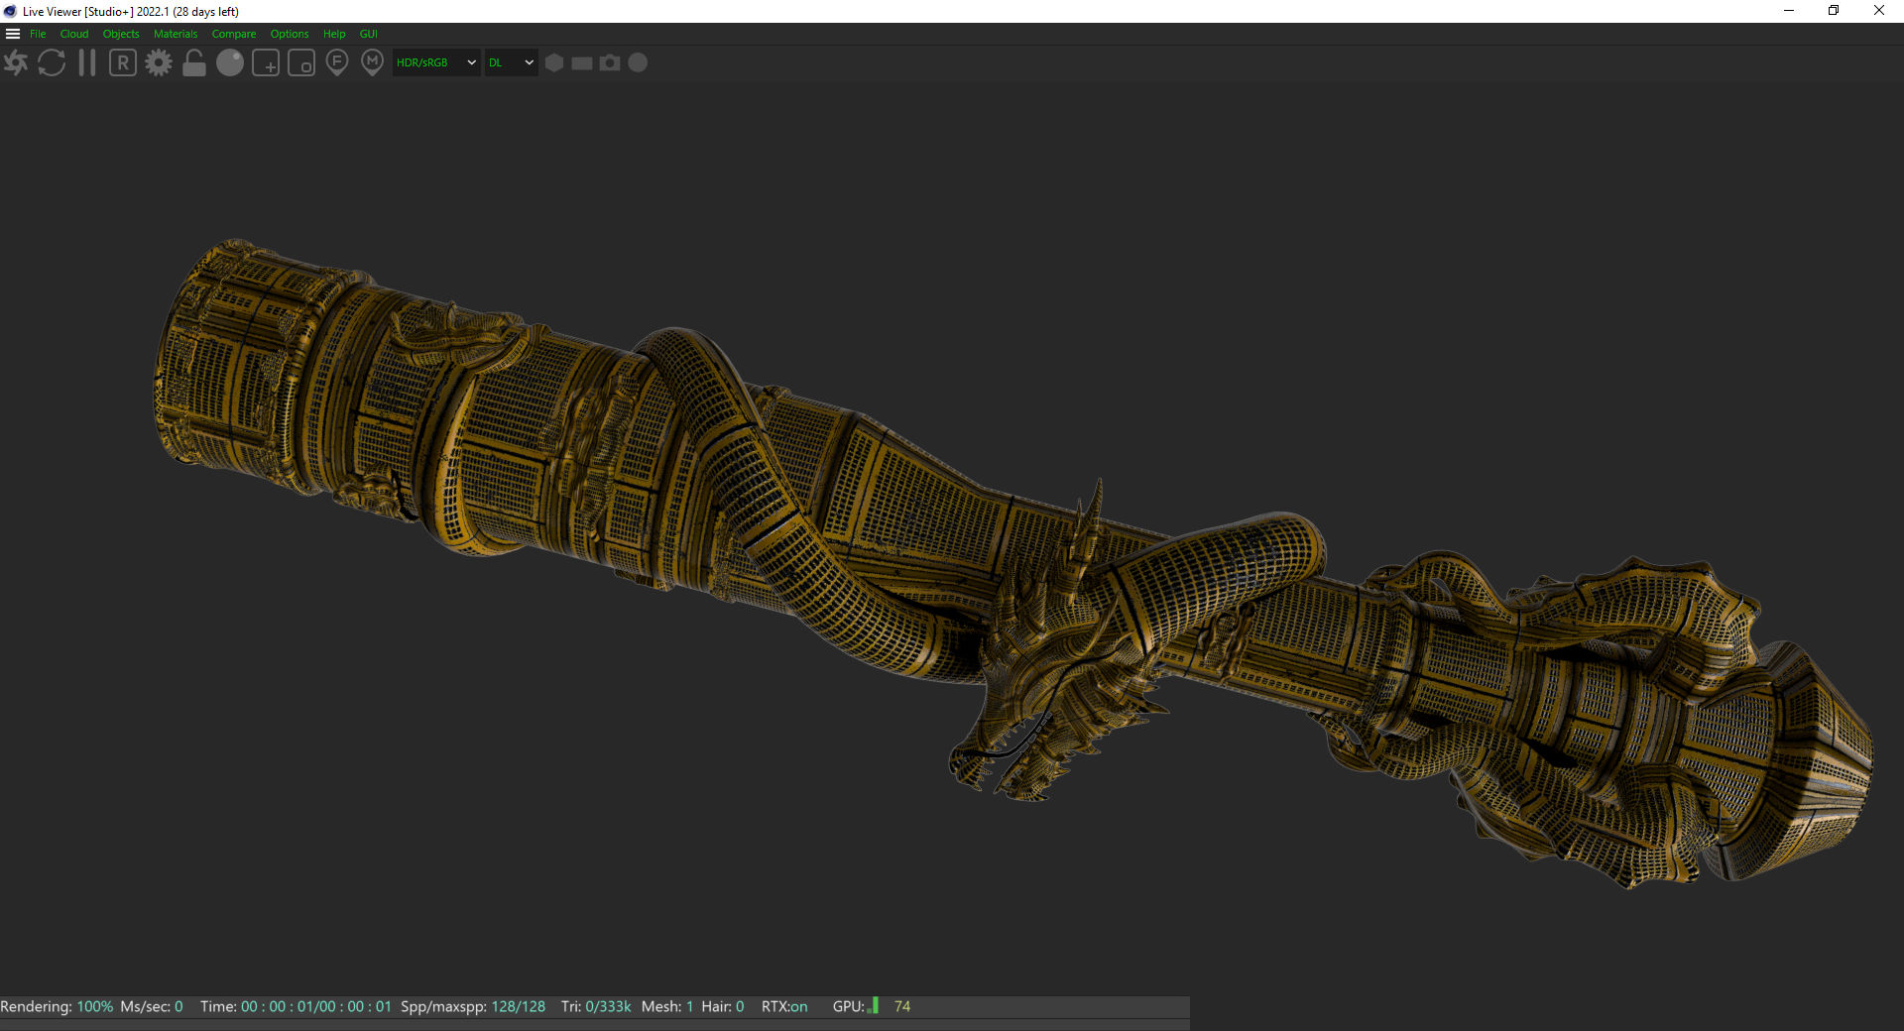Viewport: 1904px width, 1031px height.
Task: Click the camera snapshot icon
Action: coord(610,62)
